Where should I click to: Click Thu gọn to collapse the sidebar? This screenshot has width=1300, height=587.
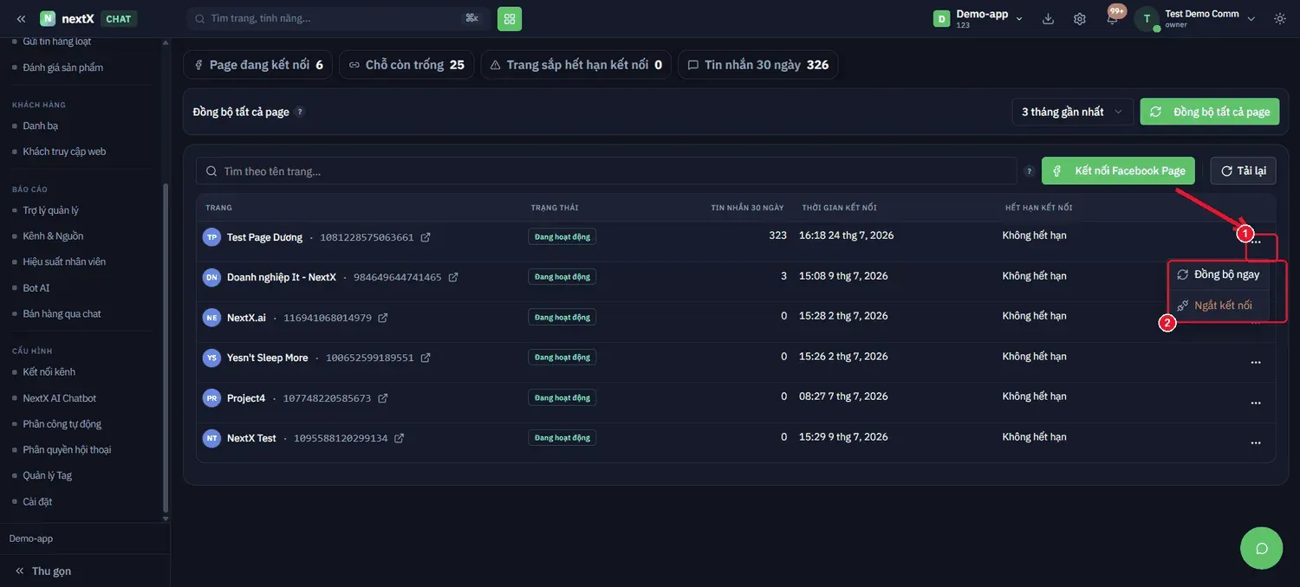click(43, 571)
